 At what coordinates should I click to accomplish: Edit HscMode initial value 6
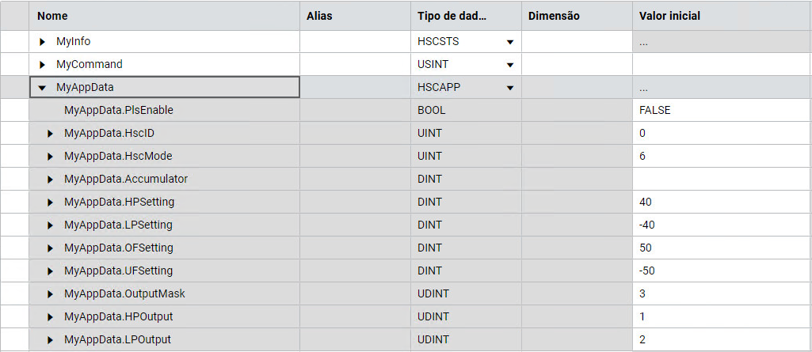tap(642, 156)
